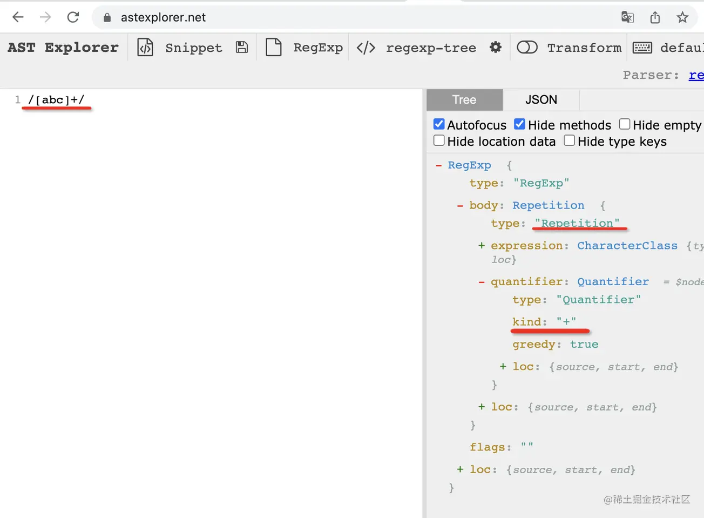704x518 pixels.
Task: Uncheck the Hide methods checkbox
Action: (519, 124)
